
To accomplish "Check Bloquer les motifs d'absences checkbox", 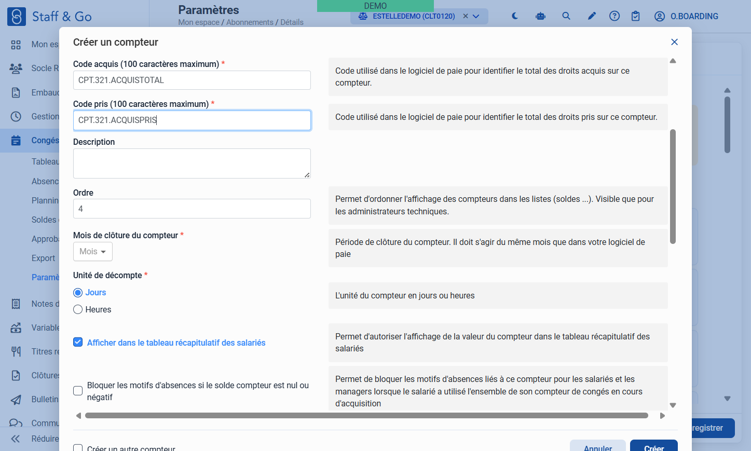I will click(78, 391).
